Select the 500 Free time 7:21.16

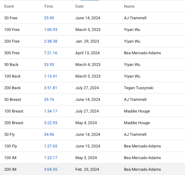click(51, 53)
